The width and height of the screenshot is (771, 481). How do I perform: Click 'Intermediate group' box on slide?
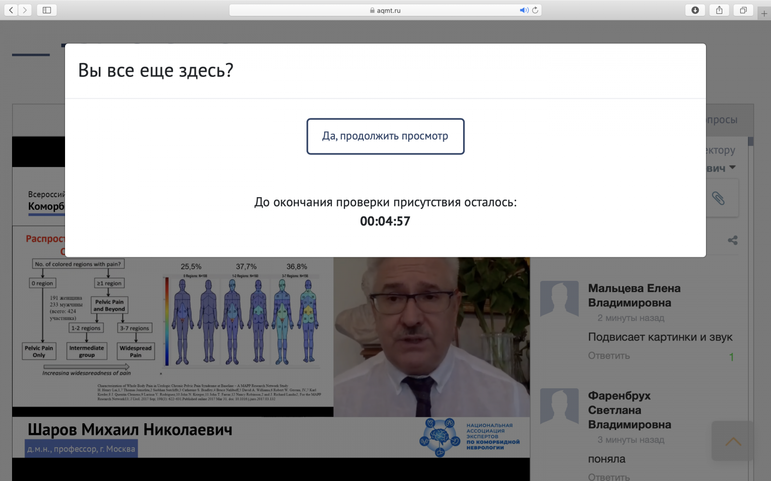87,351
